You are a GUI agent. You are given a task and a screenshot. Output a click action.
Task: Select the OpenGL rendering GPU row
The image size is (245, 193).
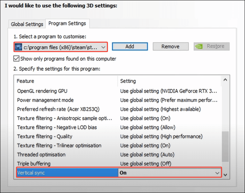click(x=42, y=91)
